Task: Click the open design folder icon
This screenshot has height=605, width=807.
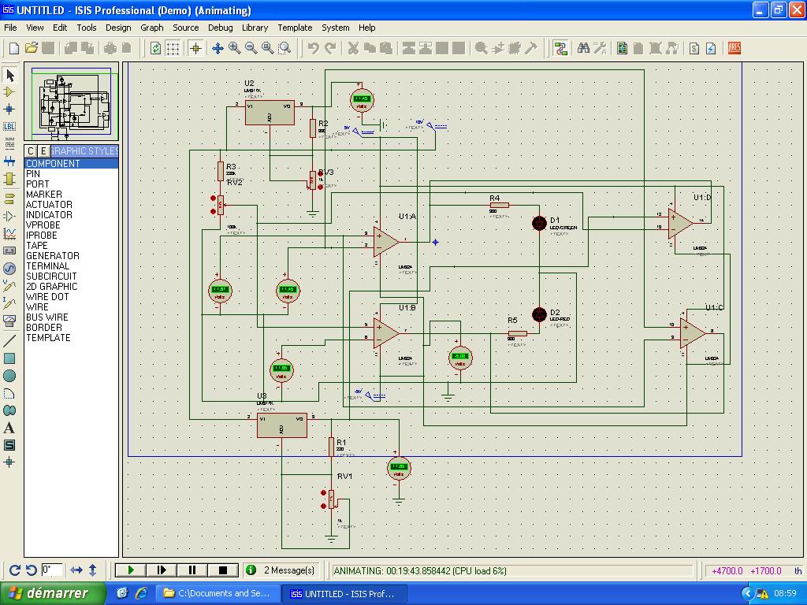Action: tap(32, 48)
